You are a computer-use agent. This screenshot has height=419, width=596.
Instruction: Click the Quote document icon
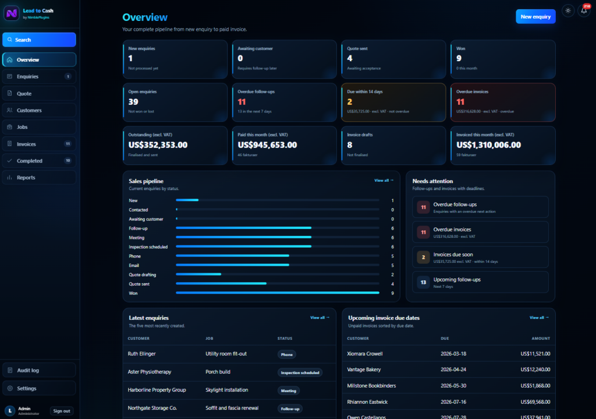[10, 93]
